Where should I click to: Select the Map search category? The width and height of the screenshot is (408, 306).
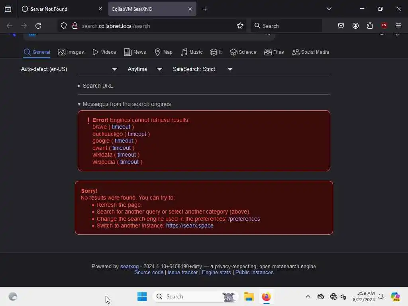point(163,52)
